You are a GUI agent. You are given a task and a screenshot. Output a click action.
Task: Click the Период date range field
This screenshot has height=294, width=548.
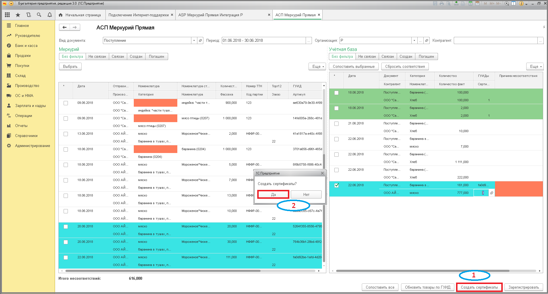[264, 41]
